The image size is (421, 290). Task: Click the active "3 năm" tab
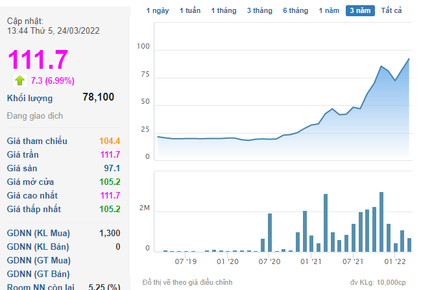360,11
